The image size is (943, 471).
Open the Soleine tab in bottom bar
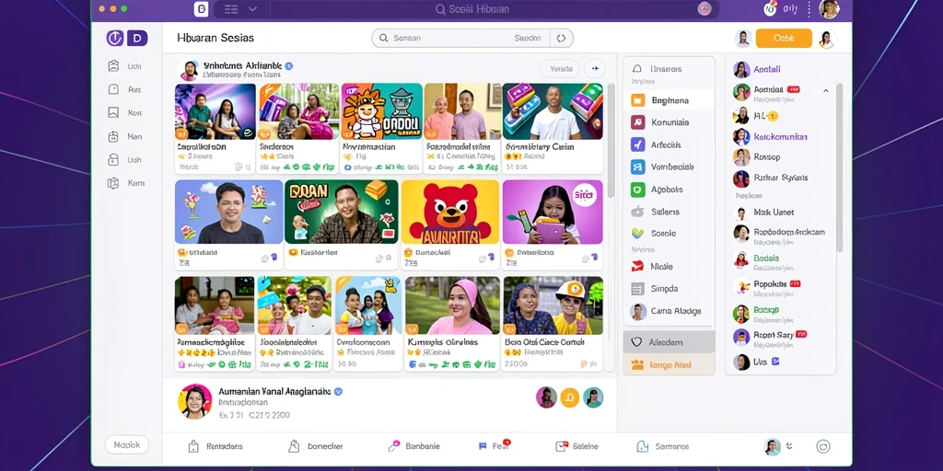coord(577,446)
